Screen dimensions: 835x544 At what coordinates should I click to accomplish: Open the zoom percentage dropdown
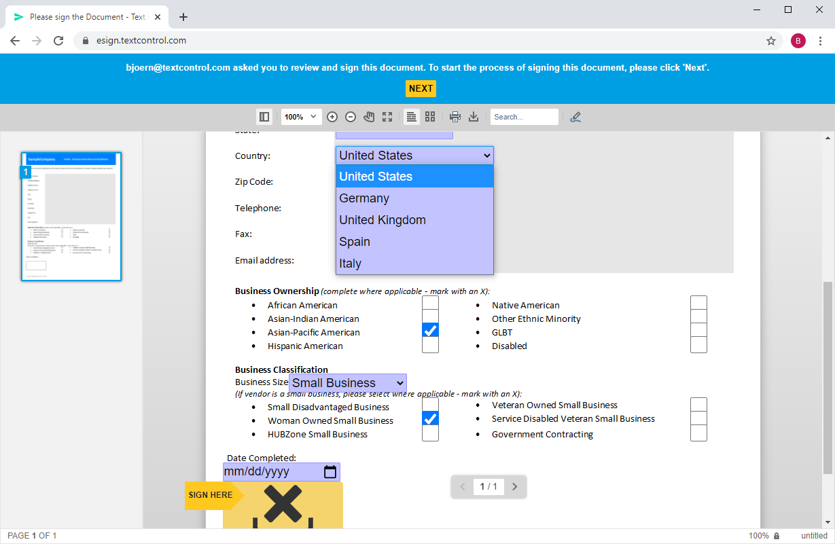[301, 116]
